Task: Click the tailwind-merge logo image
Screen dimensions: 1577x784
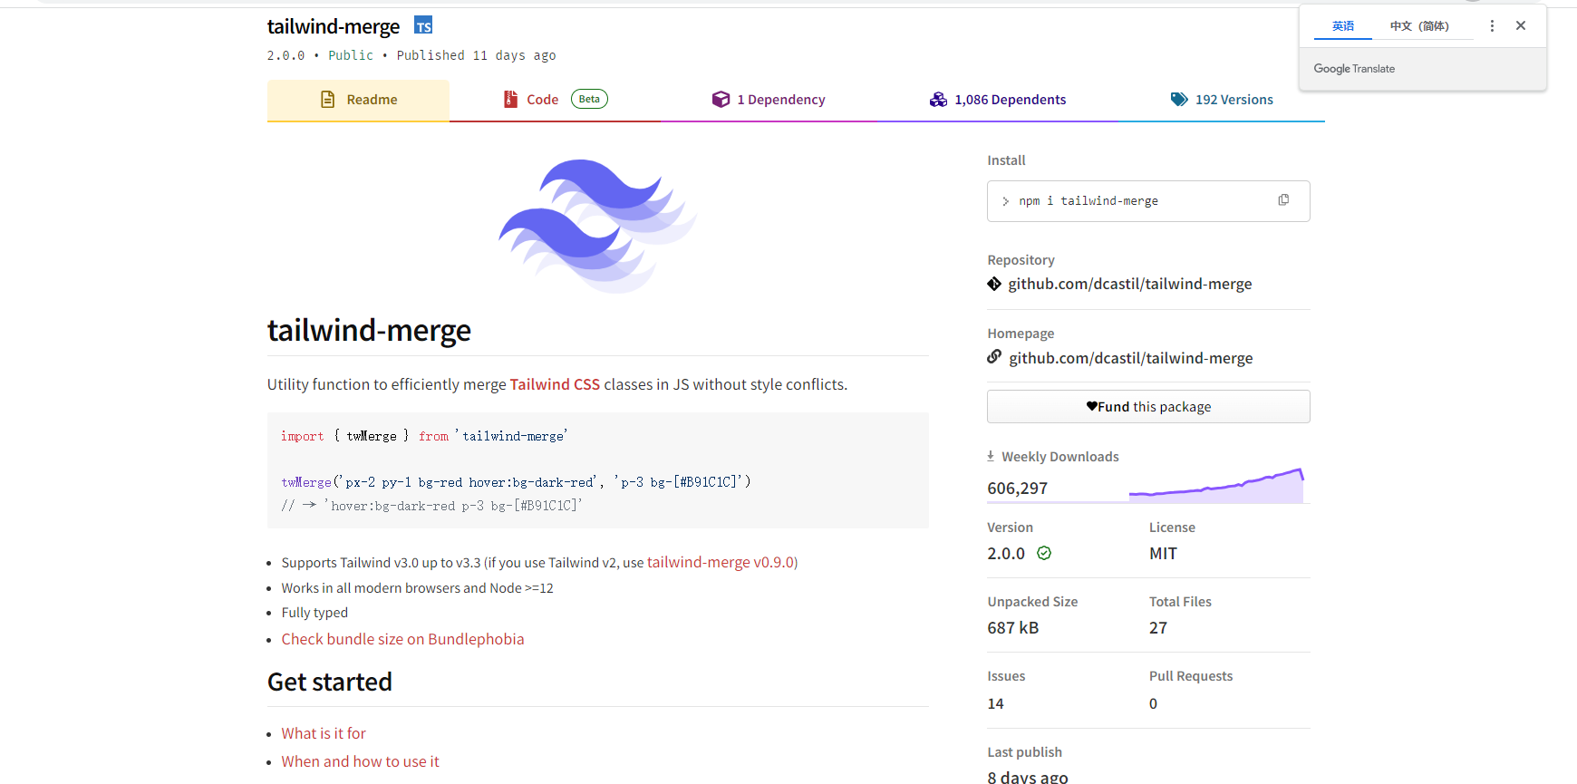Action: click(x=598, y=226)
